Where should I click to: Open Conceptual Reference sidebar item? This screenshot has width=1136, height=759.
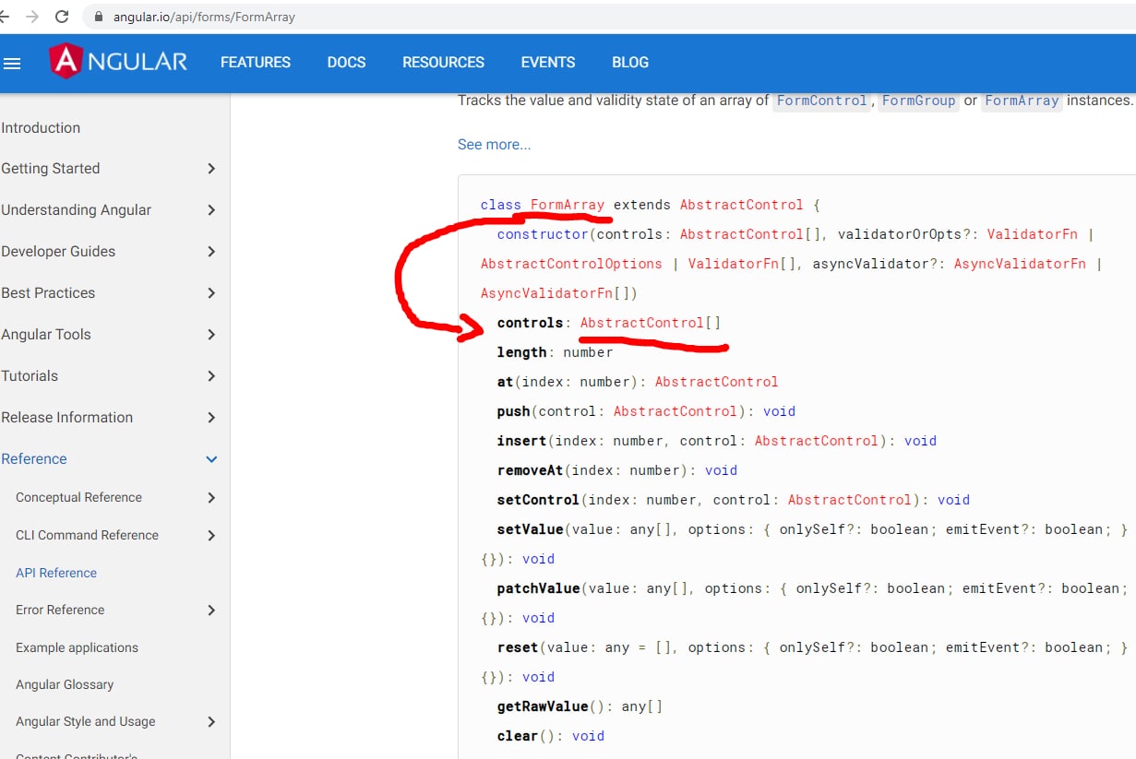(79, 498)
